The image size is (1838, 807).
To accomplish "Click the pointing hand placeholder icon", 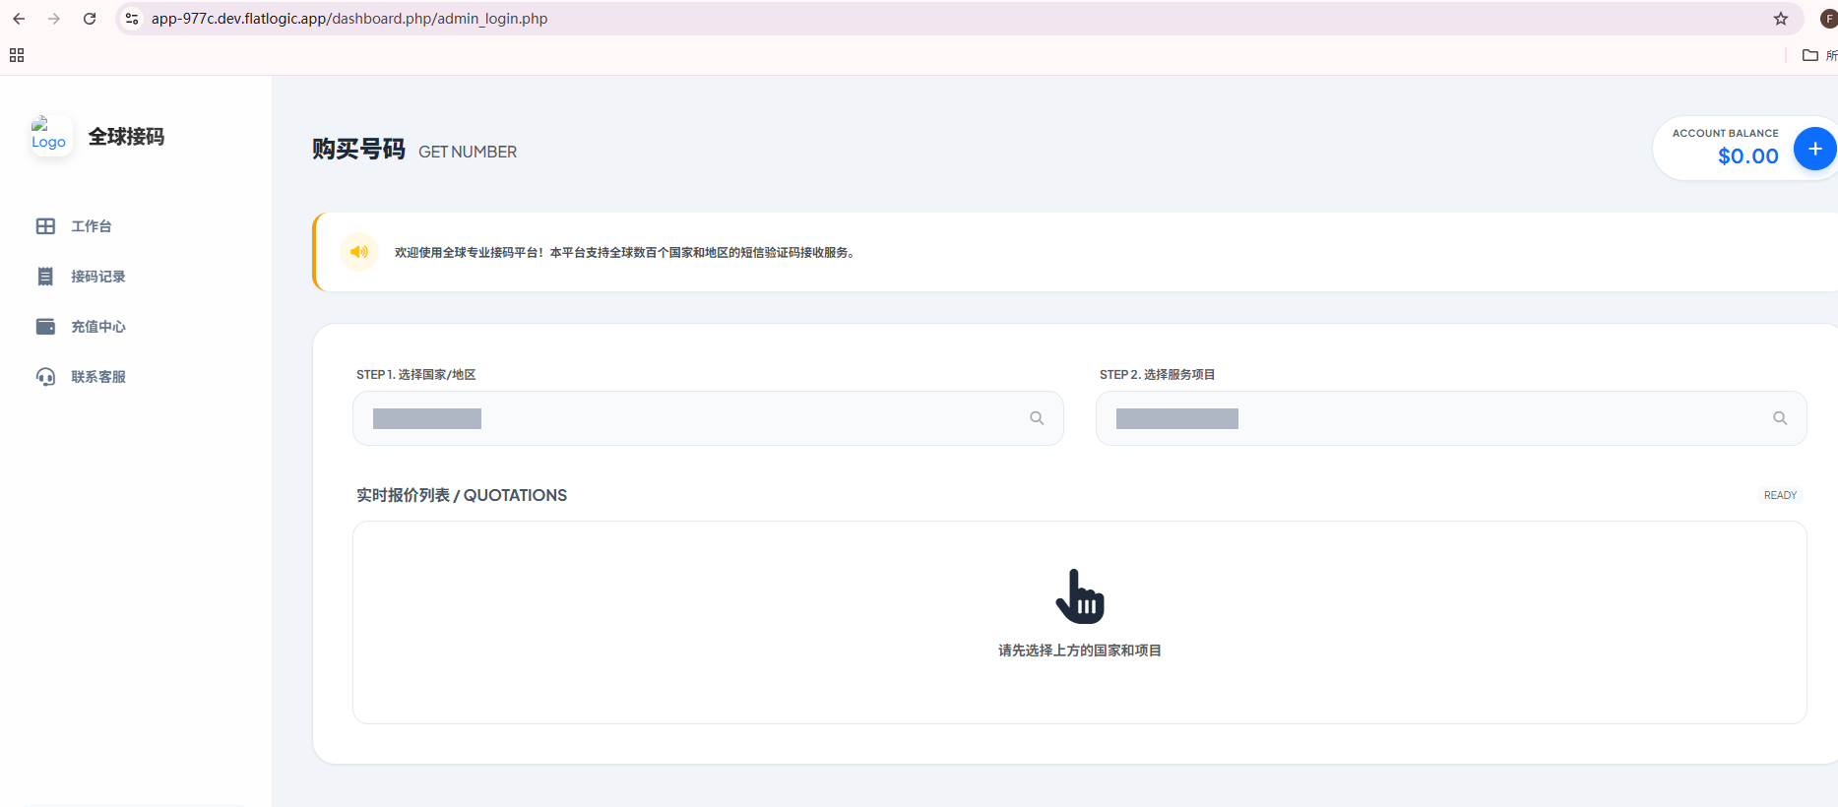I will coord(1080,596).
